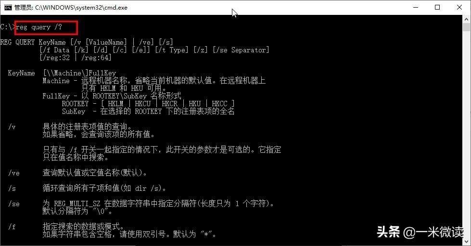Click the /reg:32 | /reg:64 option text
This screenshot has height=246, width=471.
pos(76,58)
